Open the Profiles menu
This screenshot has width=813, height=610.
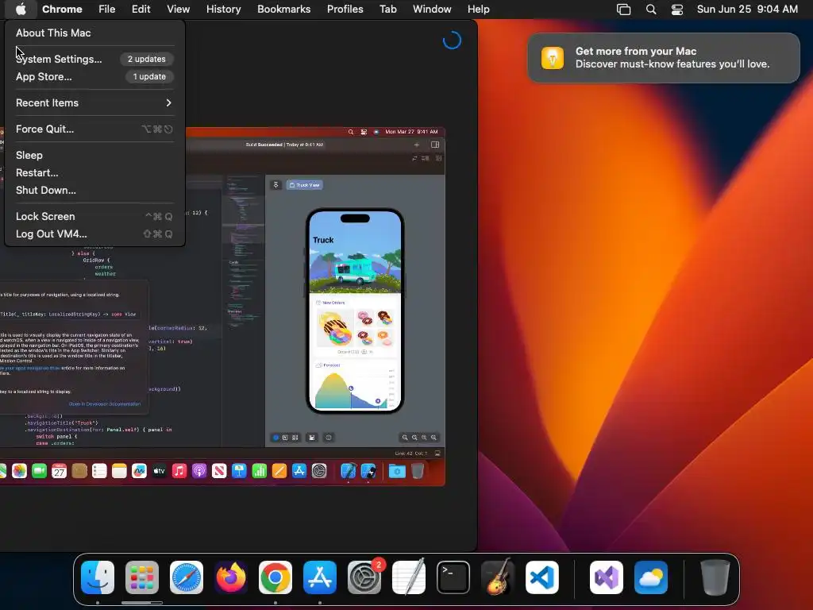[x=345, y=10]
